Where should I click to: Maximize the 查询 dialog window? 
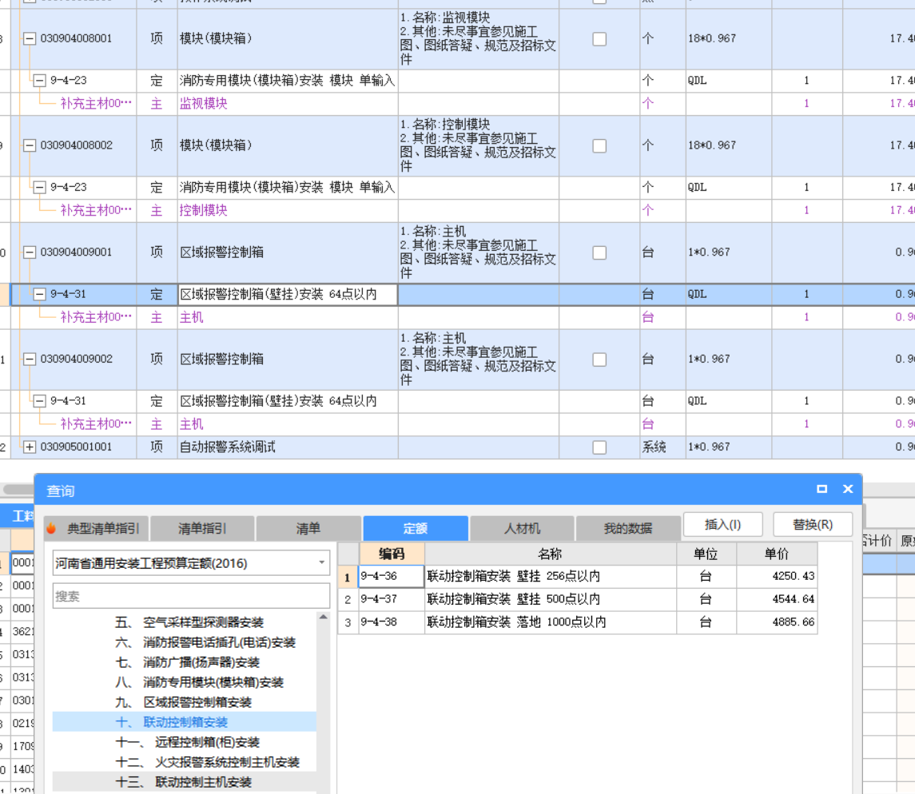822,489
